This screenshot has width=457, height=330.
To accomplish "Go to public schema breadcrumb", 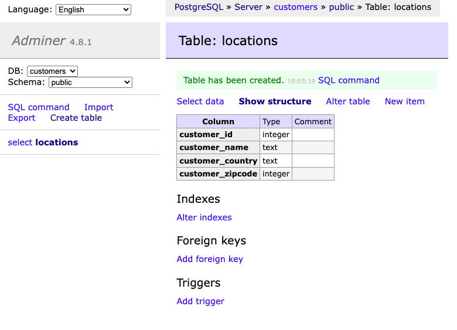I will 341,7.
